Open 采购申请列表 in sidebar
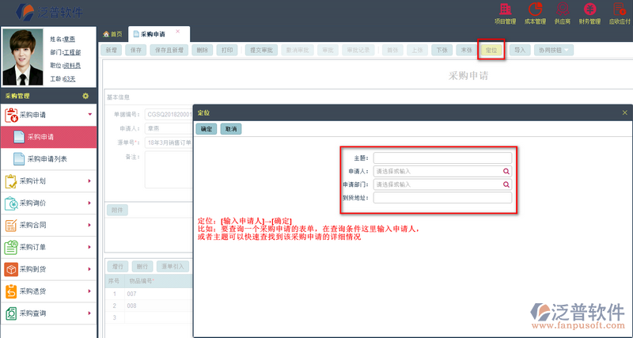The width and height of the screenshot is (633, 338). (48, 159)
